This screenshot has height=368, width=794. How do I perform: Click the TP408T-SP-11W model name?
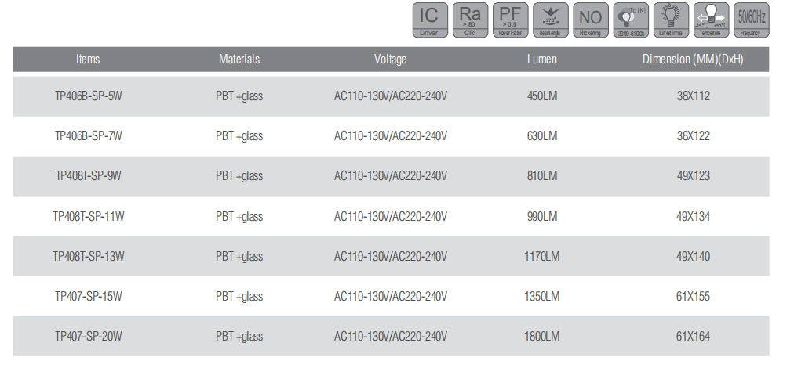[x=88, y=216]
